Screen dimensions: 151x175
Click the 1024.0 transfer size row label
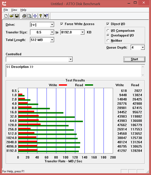point(12,138)
